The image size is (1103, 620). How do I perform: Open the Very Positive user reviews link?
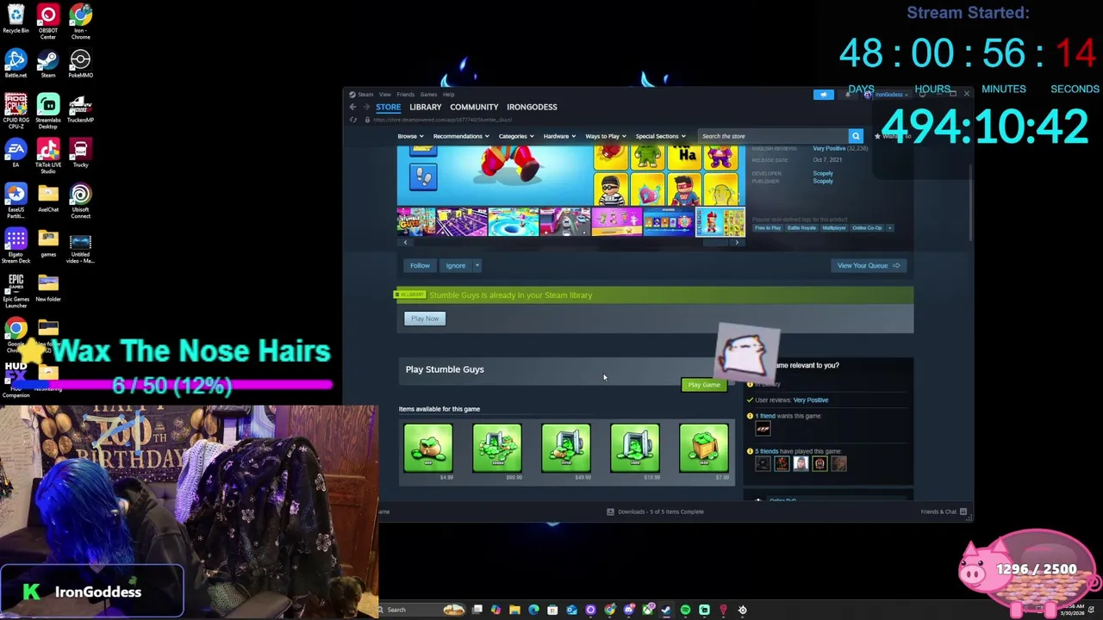(x=810, y=400)
